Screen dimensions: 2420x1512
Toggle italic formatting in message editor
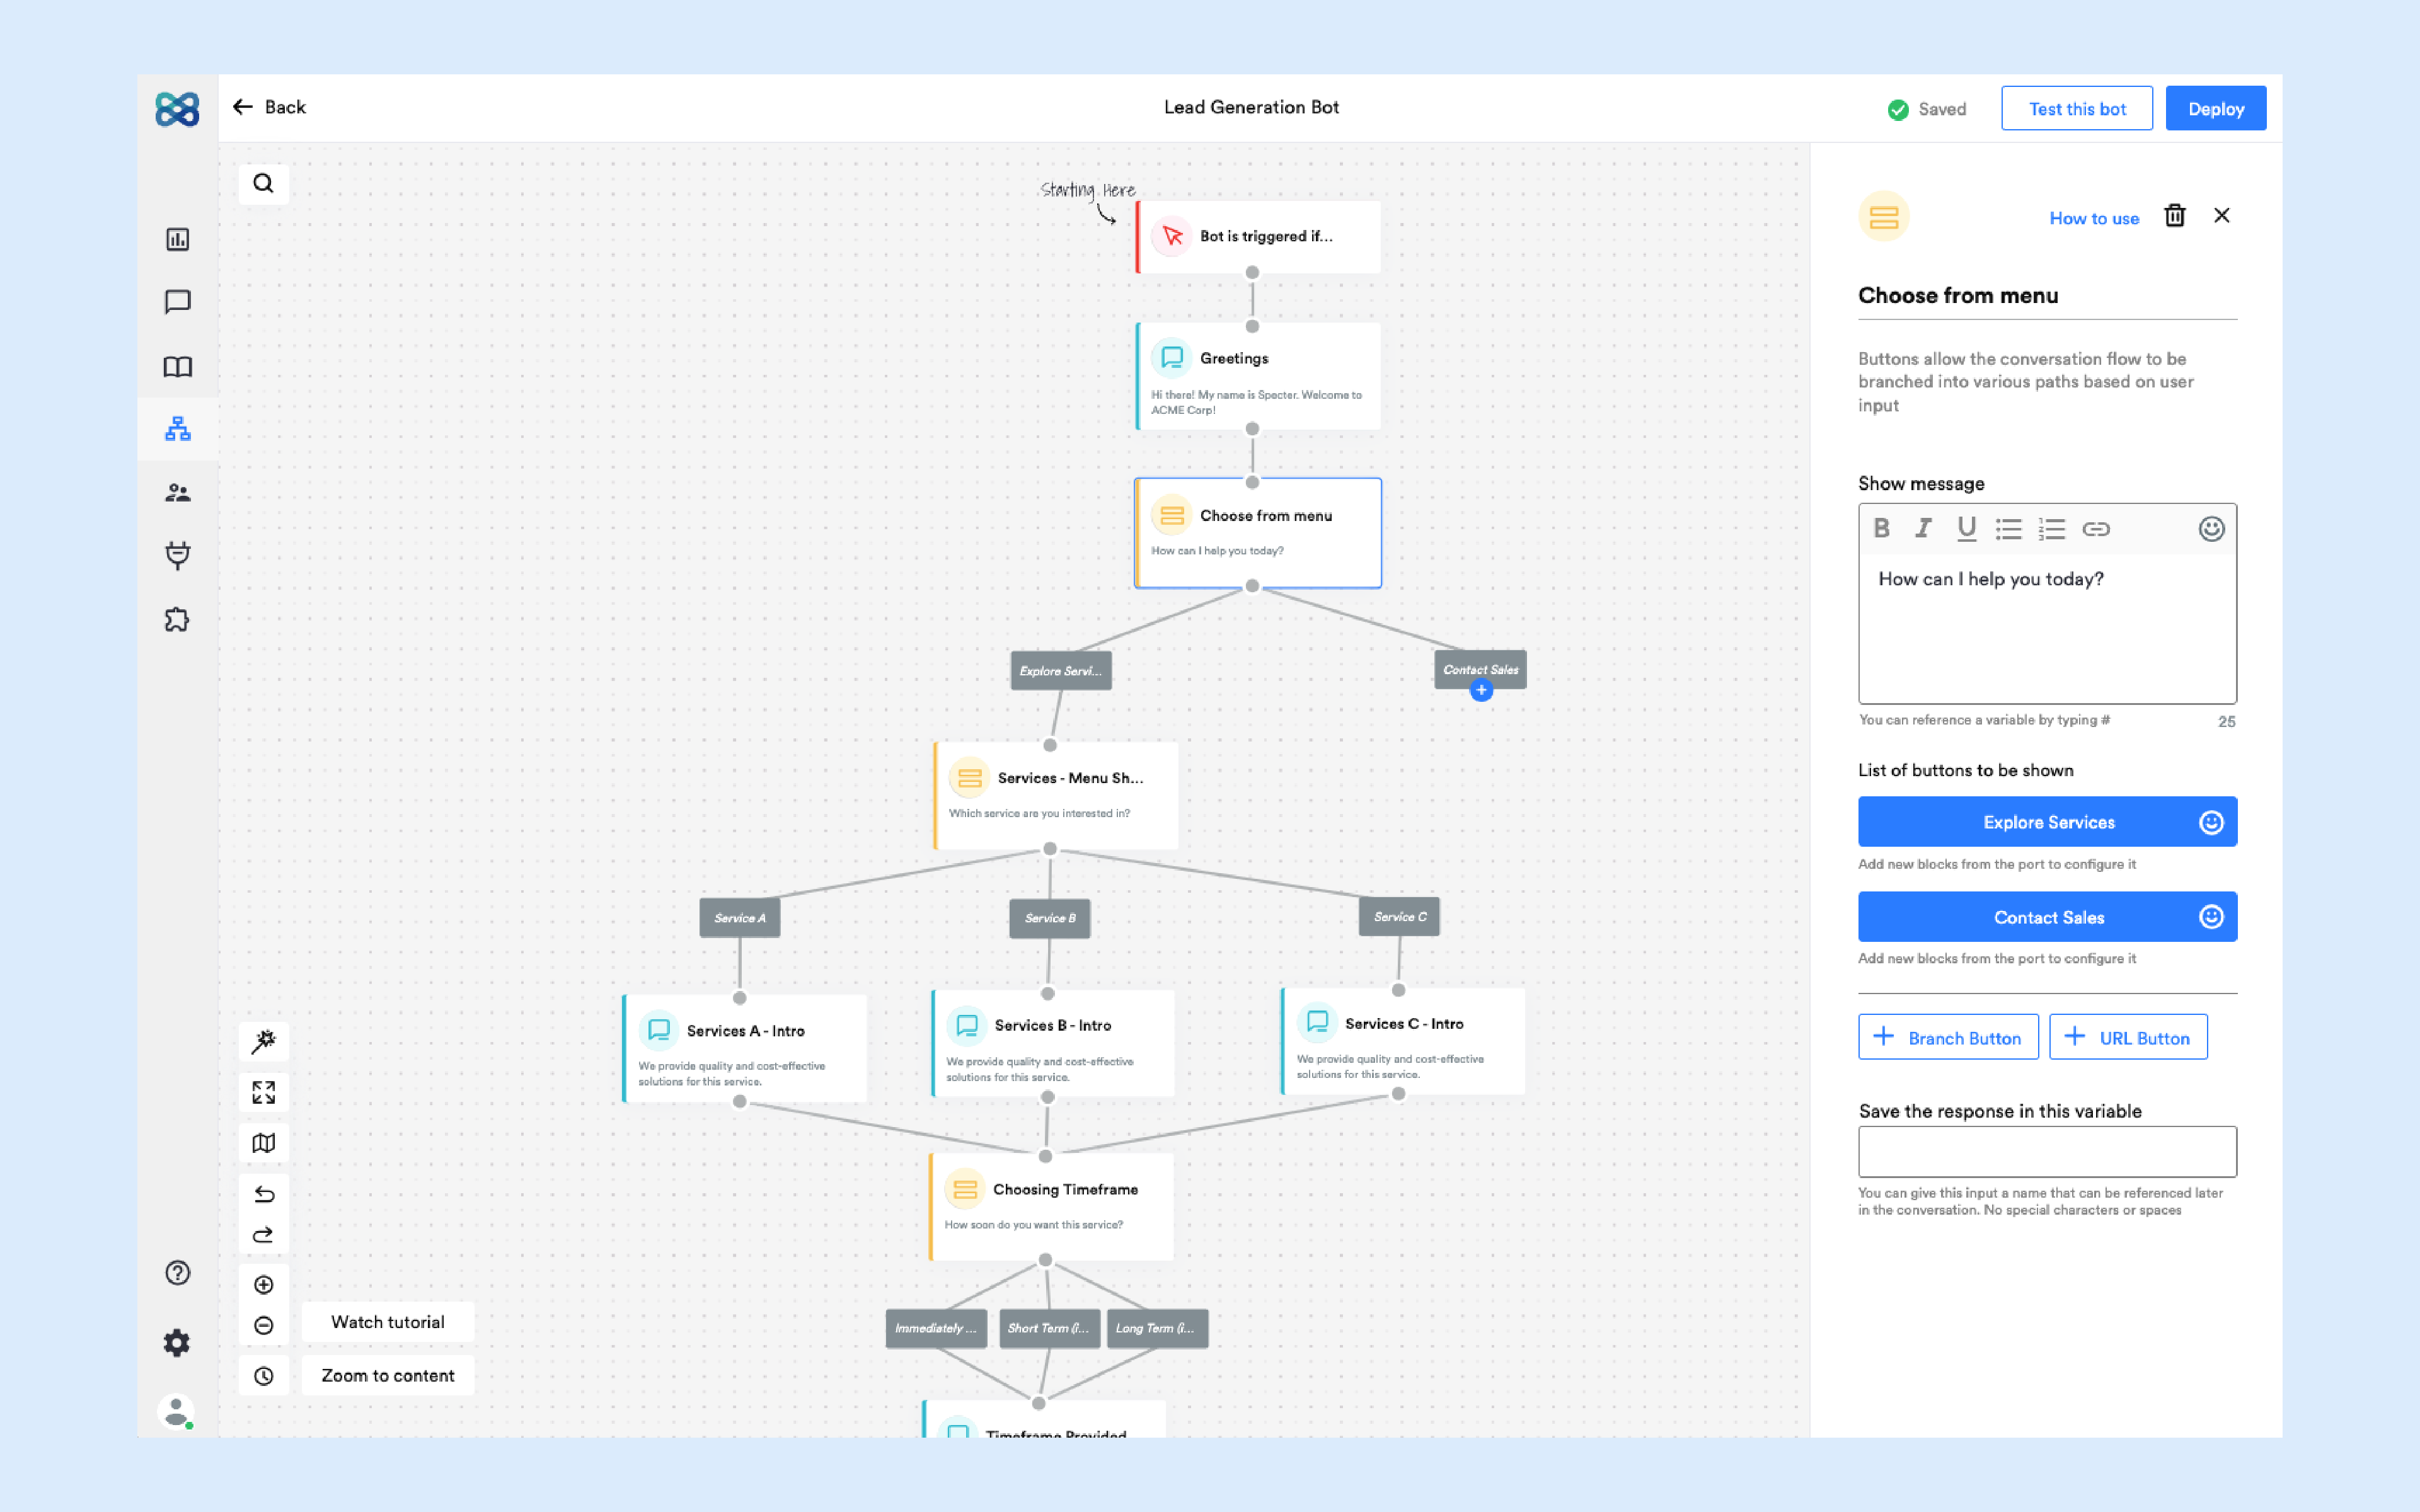tap(1923, 528)
